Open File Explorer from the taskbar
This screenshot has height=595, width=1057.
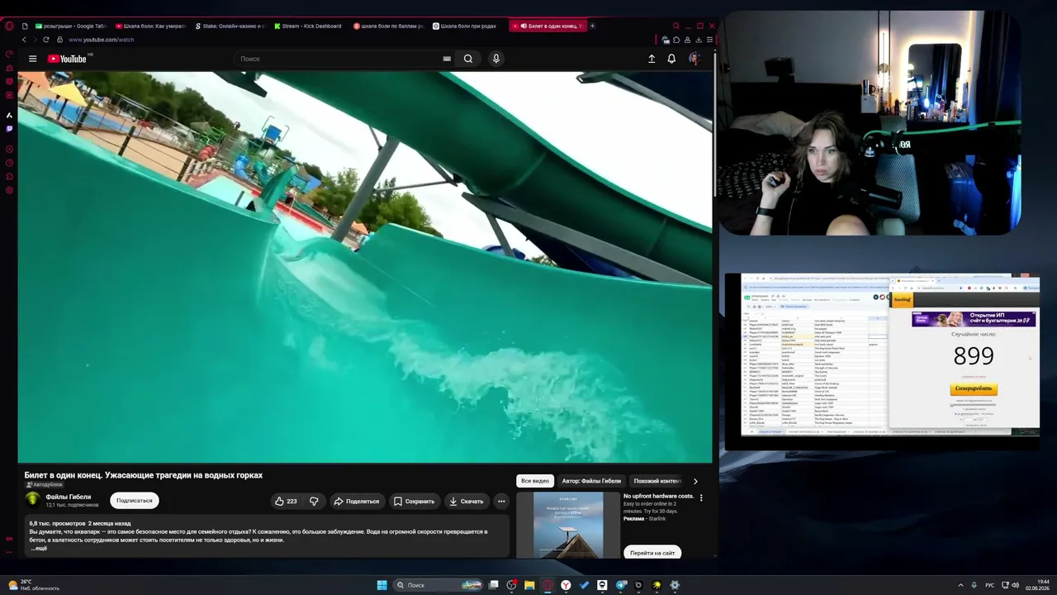click(x=529, y=585)
